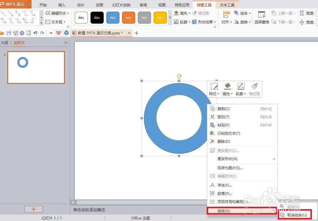Image resolution: width=318 pixels, height=221 pixels.
Task: Click the open folder icon
Action: coord(2,33)
